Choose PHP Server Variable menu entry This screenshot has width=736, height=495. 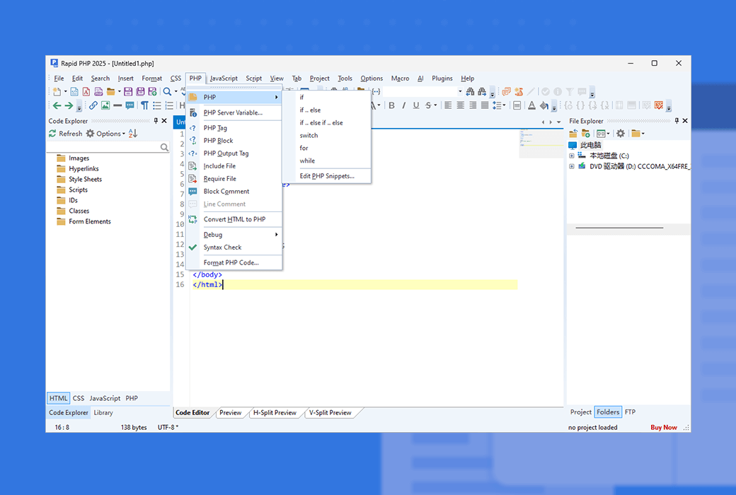(x=235, y=112)
